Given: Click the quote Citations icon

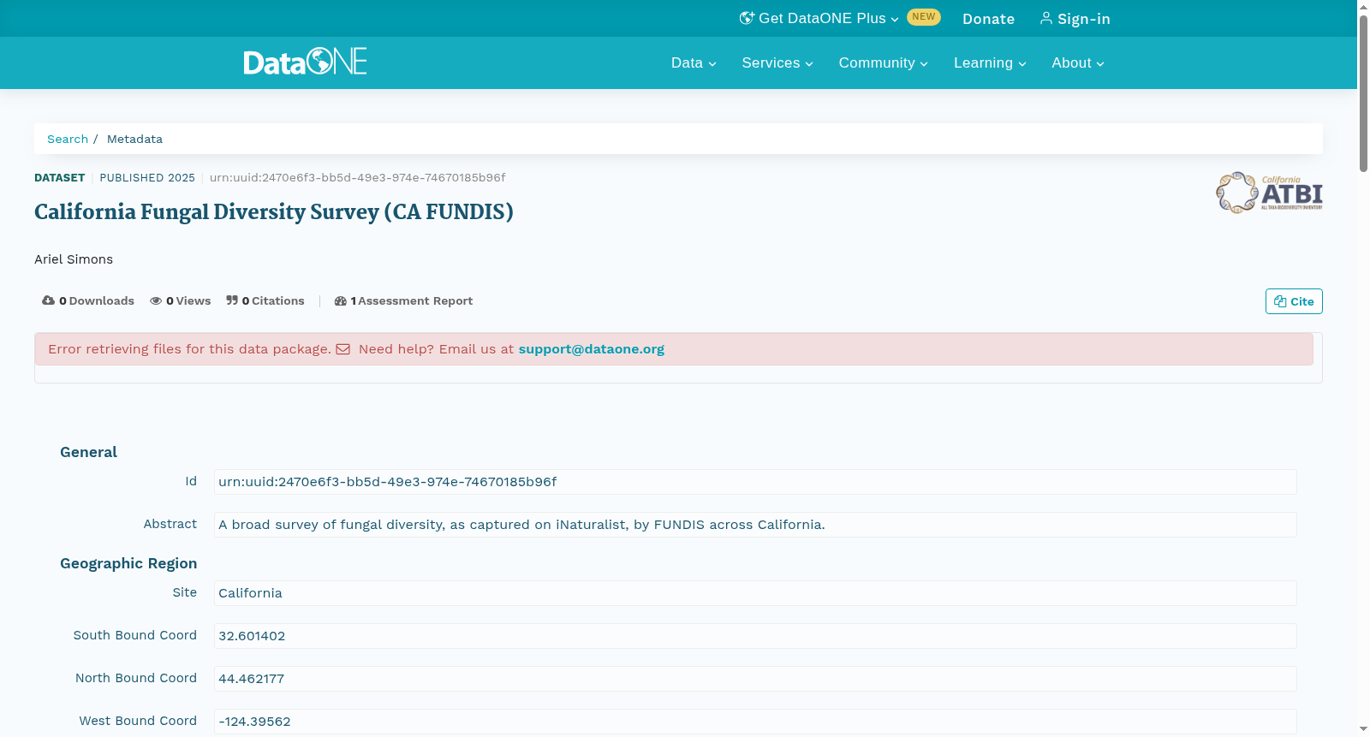Looking at the screenshot, I should pos(232,300).
